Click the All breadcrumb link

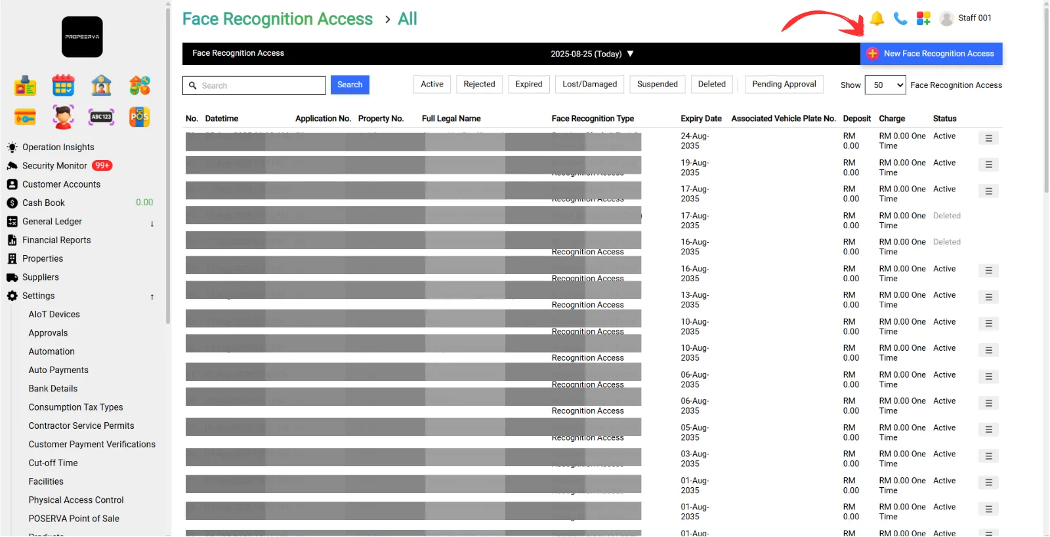click(x=408, y=19)
